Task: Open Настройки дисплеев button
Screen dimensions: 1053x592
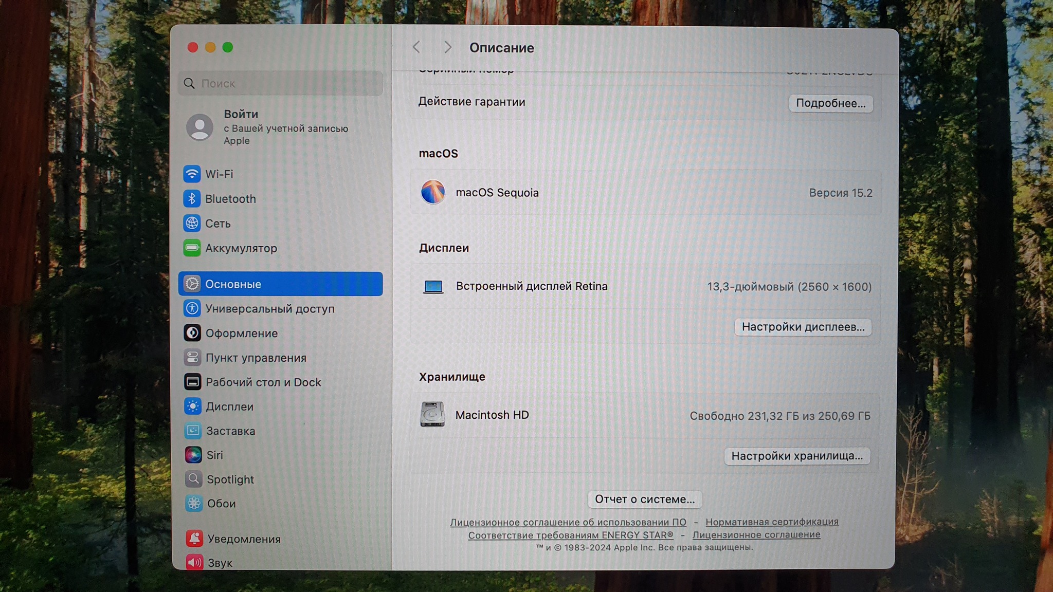Action: (803, 327)
